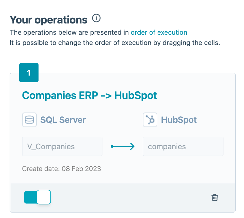Image resolution: width=244 pixels, height=218 pixels.
Task: Click the Your operations heading
Action: pyautogui.click(x=48, y=20)
